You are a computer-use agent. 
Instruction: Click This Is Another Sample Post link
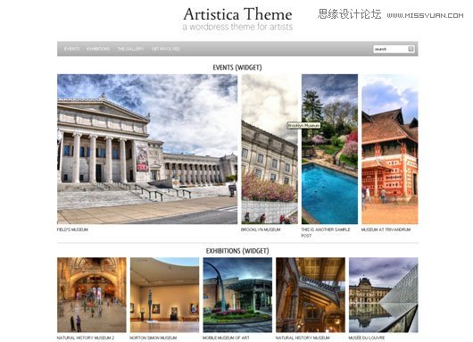tap(326, 232)
